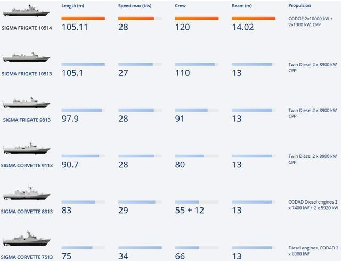This screenshot has height=261, width=341.
Task: Click the Beam (m) column header
Action: pyautogui.click(x=242, y=5)
